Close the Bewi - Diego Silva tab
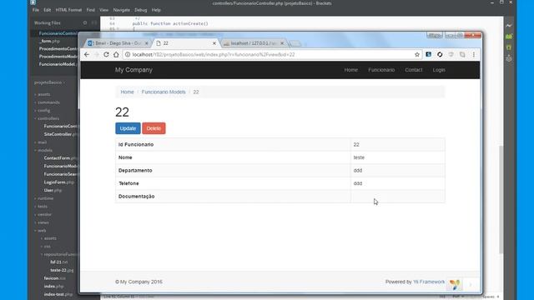This screenshot has width=534, height=300. click(x=147, y=43)
